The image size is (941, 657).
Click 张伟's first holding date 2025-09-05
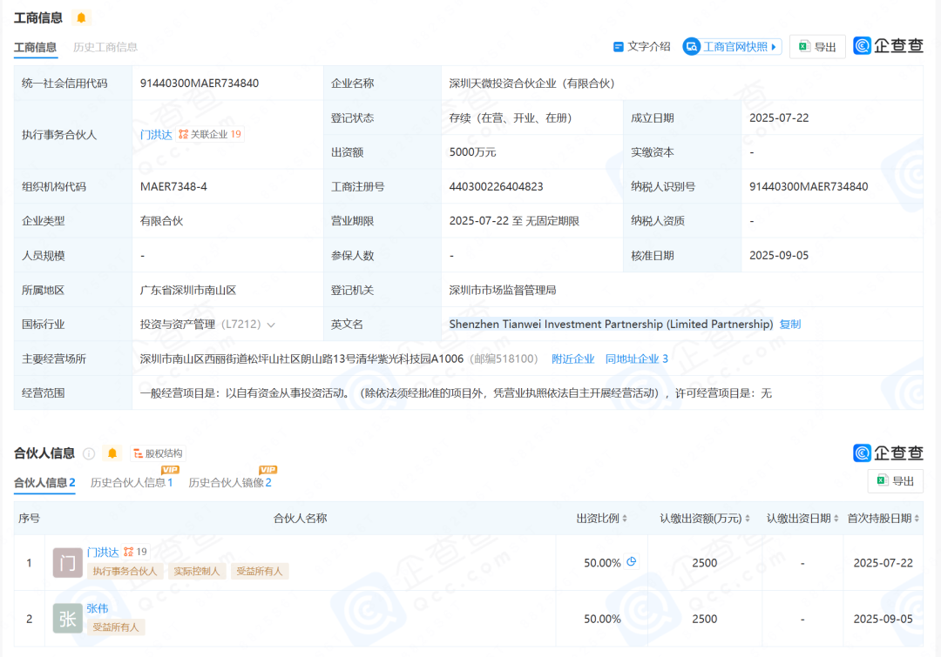(883, 619)
